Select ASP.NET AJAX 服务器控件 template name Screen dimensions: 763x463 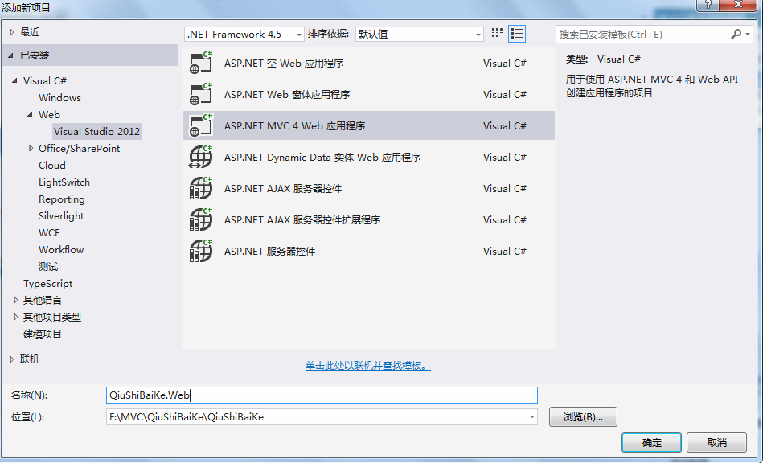[283, 189]
